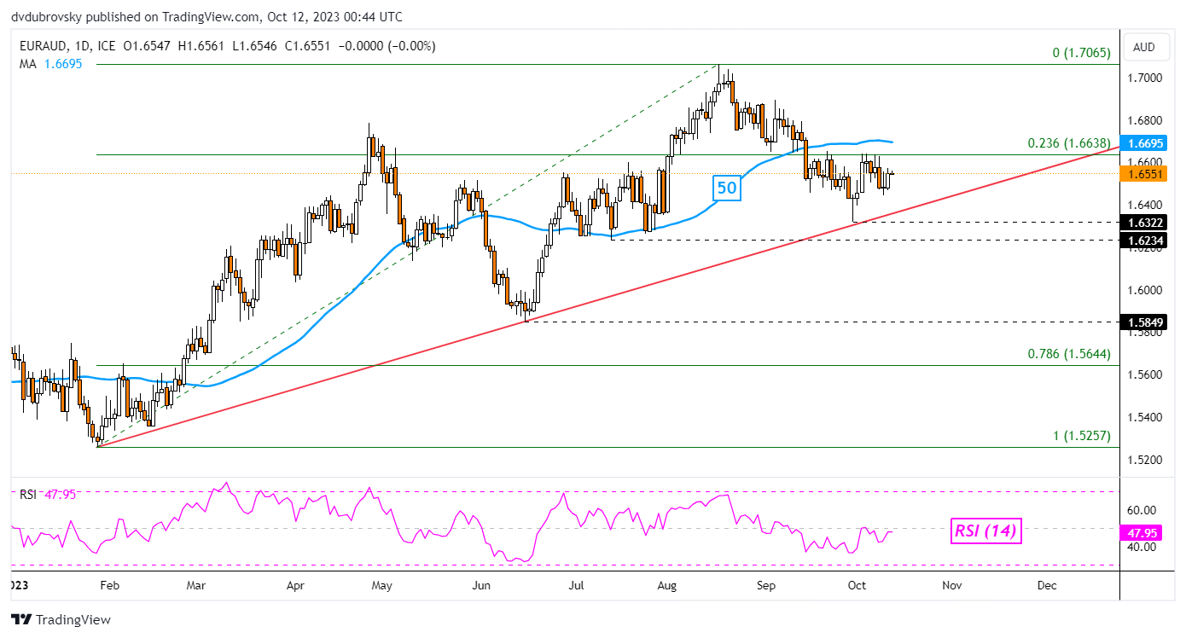Click the 1.7000 tick on price axis
This screenshot has width=1186, height=638.
pos(1147,78)
